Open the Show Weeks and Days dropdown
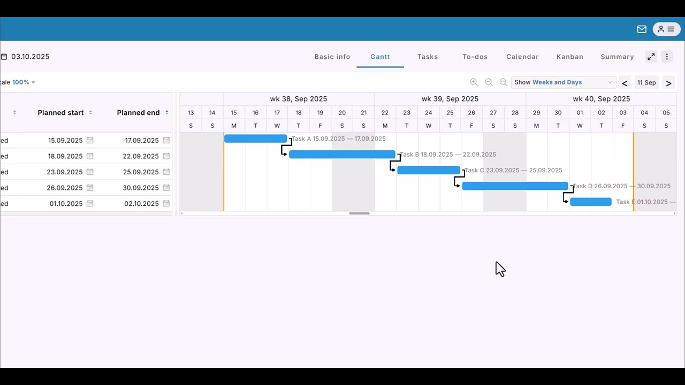This screenshot has width=685, height=385. click(563, 82)
